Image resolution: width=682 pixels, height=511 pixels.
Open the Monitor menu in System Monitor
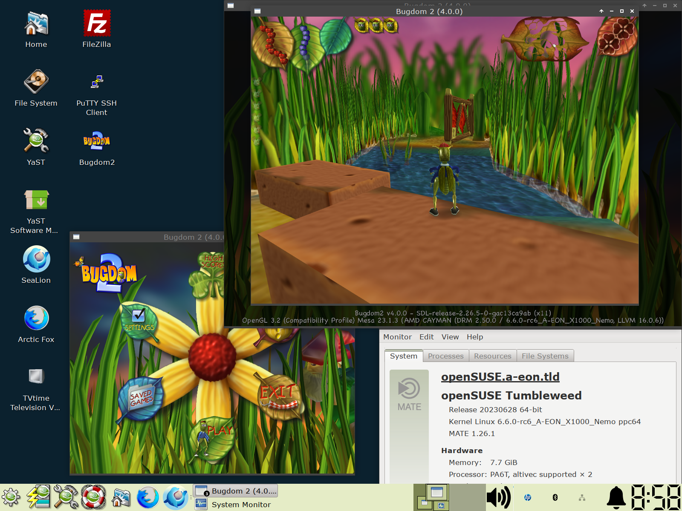pyautogui.click(x=397, y=337)
